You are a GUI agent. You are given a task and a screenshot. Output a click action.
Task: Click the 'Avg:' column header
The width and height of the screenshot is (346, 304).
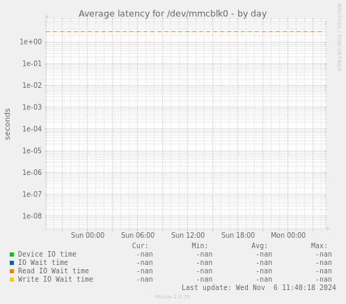click(x=260, y=245)
